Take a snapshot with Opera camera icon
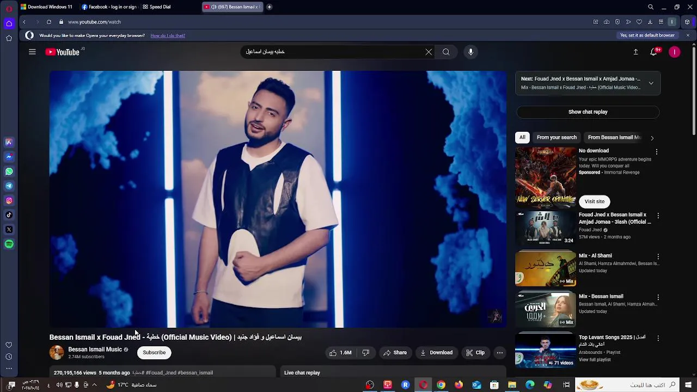This screenshot has height=392, width=697. [x=607, y=22]
